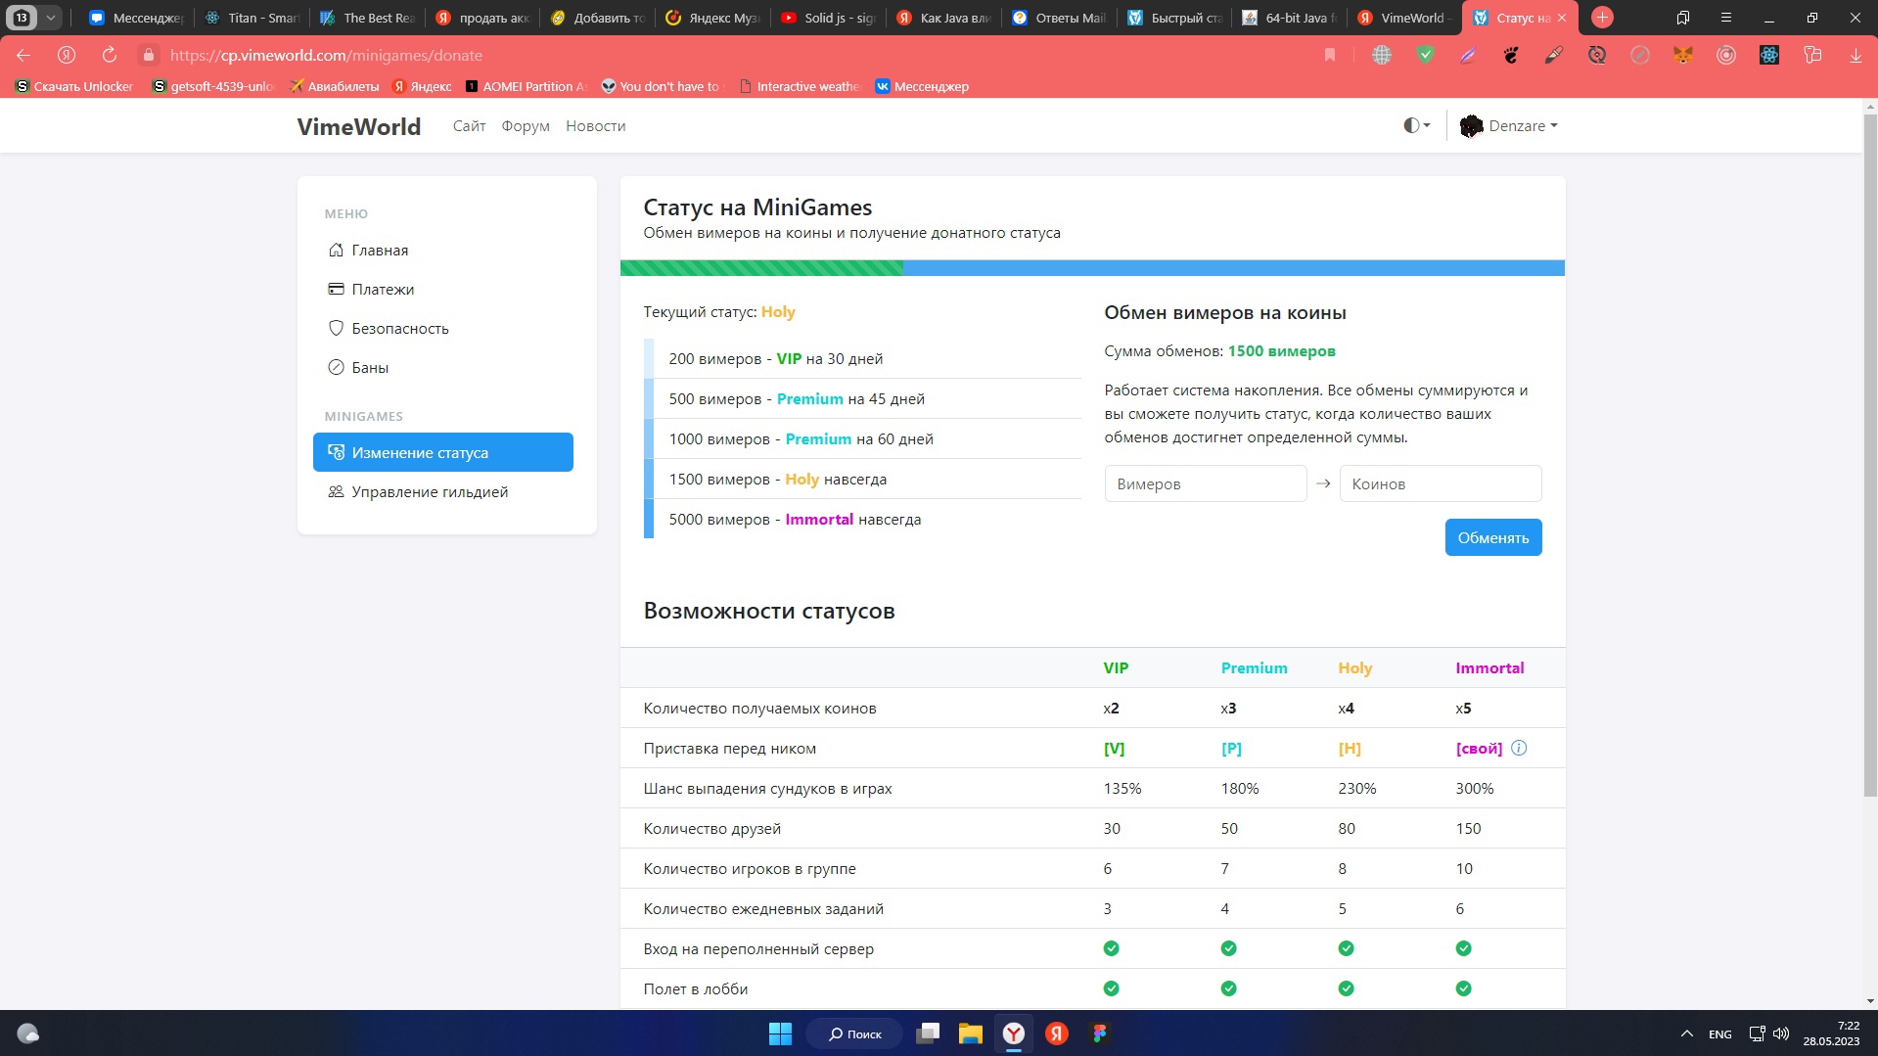
Task: Click the Task View taskbar icon
Action: click(x=928, y=1033)
